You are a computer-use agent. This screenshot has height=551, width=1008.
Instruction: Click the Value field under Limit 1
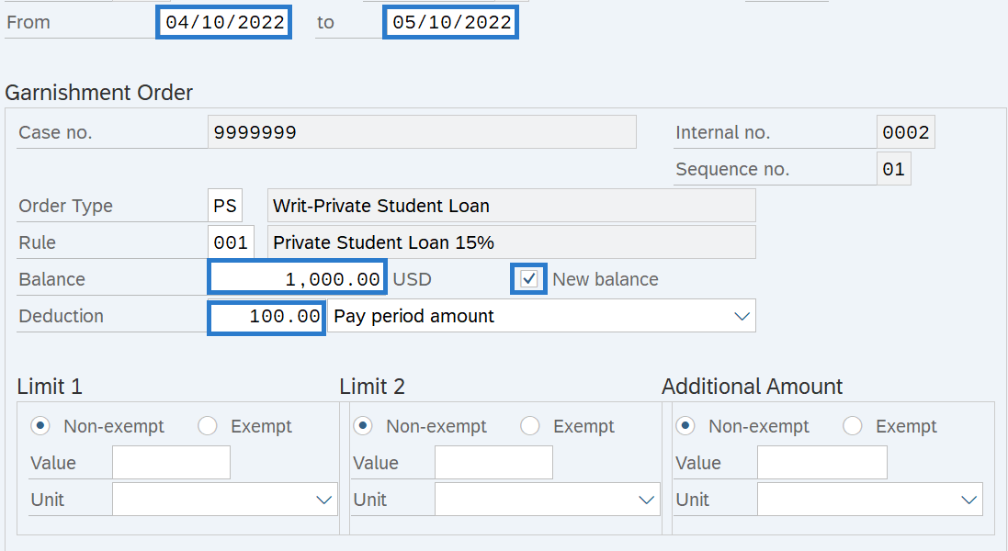click(x=170, y=462)
